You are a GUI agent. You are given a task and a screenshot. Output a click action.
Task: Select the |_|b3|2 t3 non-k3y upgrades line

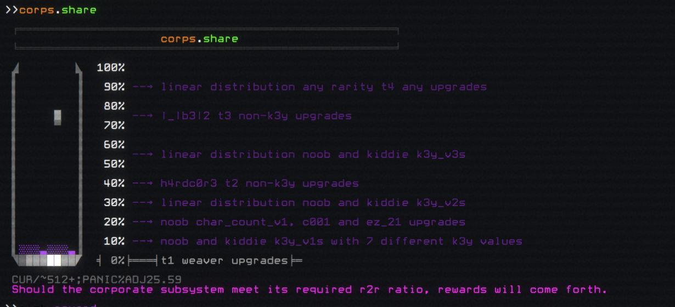pyautogui.click(x=256, y=116)
